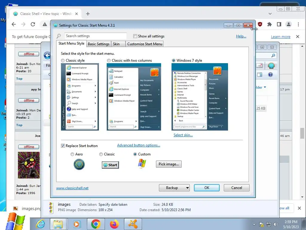Reload the page in Chrome
Image resolution: width=306 pixels, height=230 pixels.
point(33,24)
